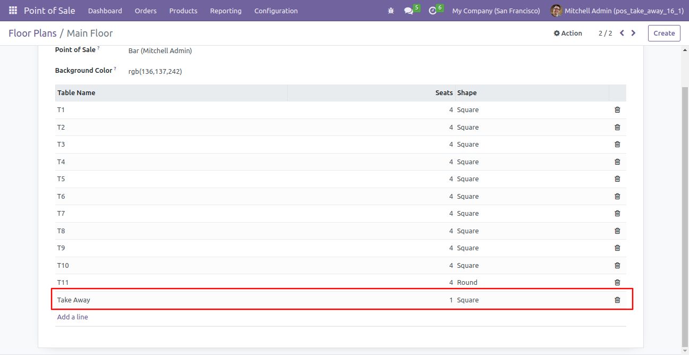
Task: Delete table T5 with trash icon
Action: tap(617, 179)
